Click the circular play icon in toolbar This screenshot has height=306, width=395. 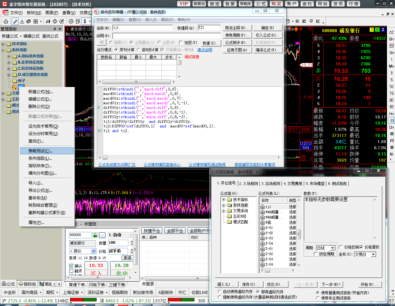tap(71, 21)
